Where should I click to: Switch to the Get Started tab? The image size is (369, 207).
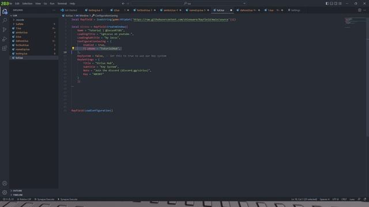69,10
